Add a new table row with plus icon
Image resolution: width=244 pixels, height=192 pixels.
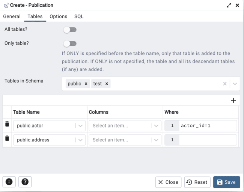233,100
